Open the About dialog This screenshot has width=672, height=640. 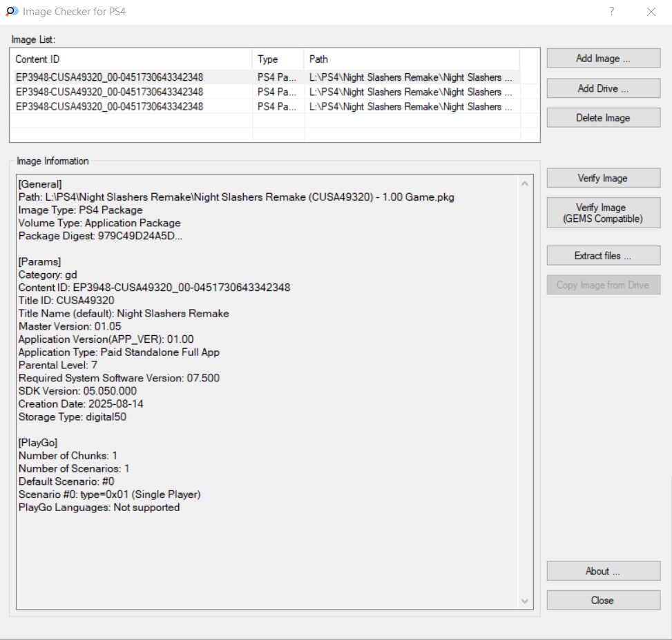(603, 571)
